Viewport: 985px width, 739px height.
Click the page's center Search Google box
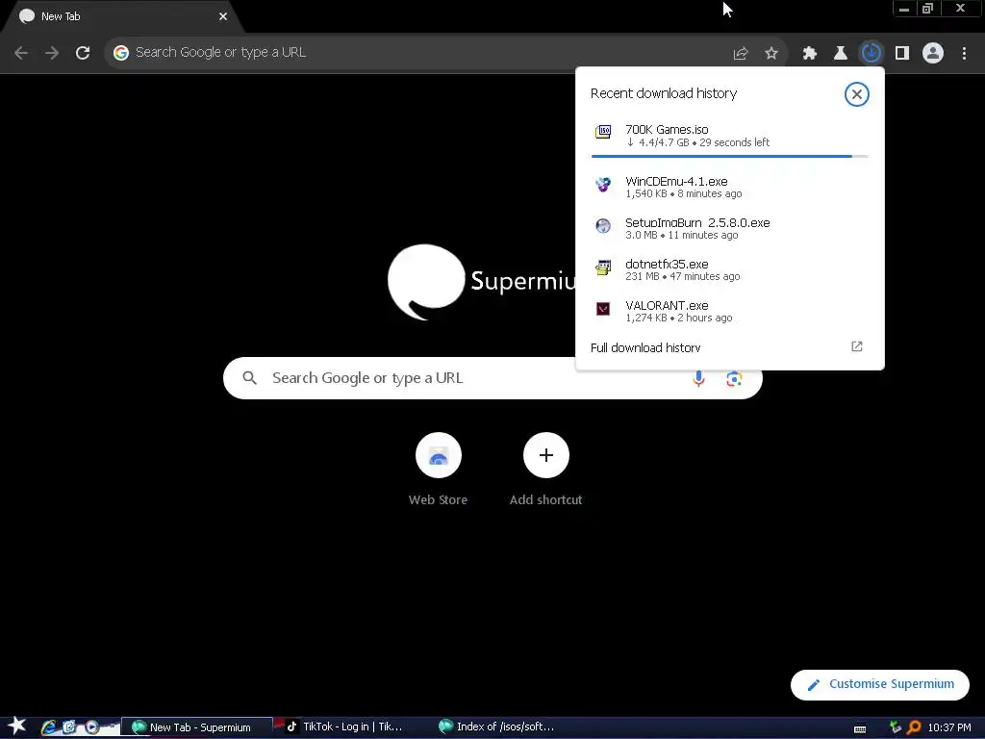coord(493,378)
